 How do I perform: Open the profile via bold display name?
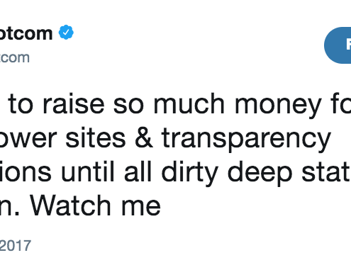coord(26,33)
